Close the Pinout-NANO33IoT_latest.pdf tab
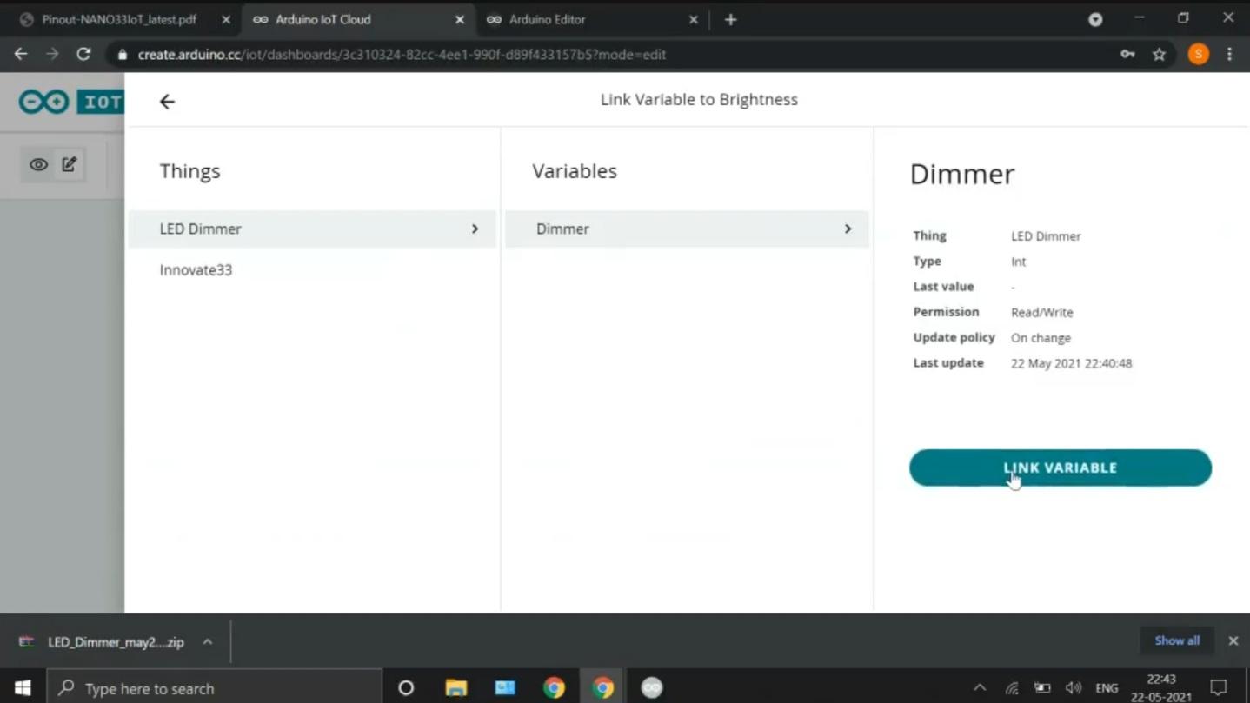Viewport: 1250px width, 703px height. (226, 19)
